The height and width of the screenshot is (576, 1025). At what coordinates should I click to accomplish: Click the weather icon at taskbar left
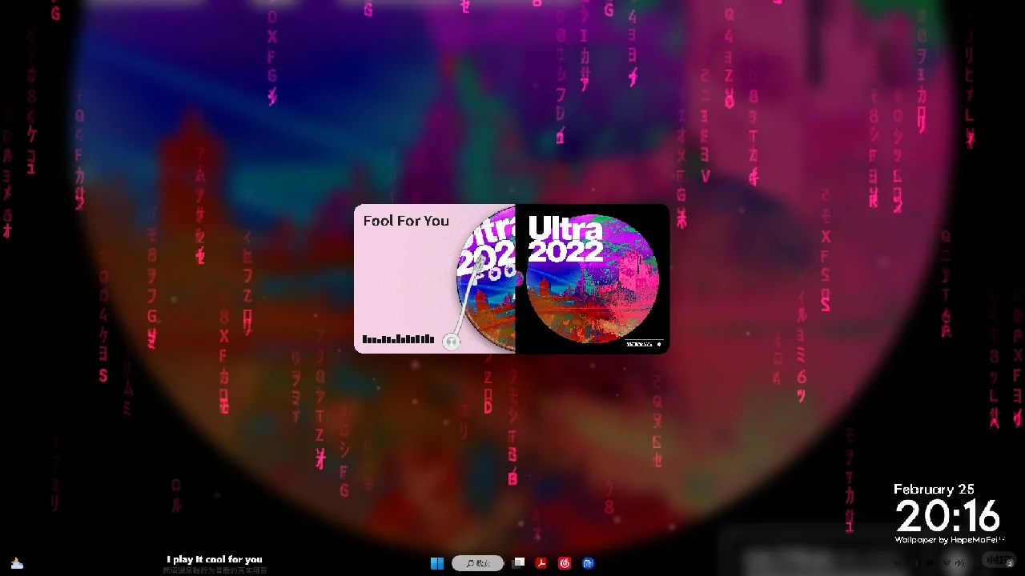coord(17,563)
